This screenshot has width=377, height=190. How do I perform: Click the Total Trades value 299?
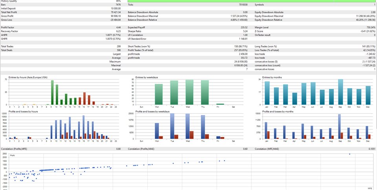119,46
